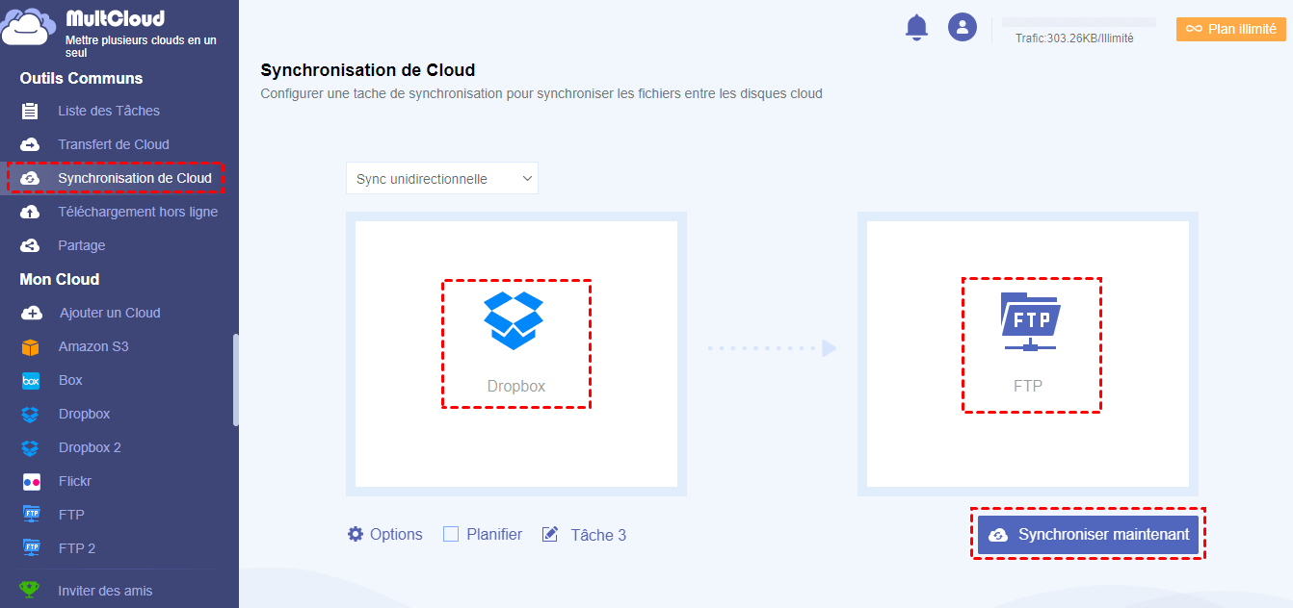This screenshot has height=608, width=1293.
Task: Open the Flickr cloud entry
Action: (75, 481)
